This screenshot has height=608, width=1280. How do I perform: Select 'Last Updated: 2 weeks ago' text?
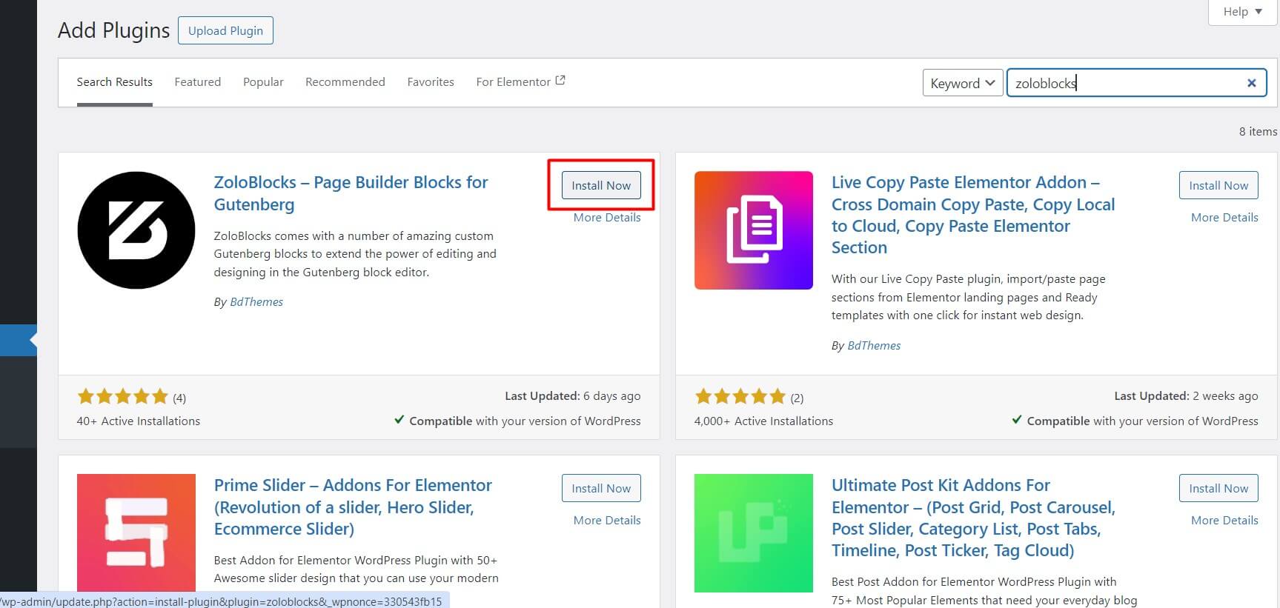(x=1186, y=396)
